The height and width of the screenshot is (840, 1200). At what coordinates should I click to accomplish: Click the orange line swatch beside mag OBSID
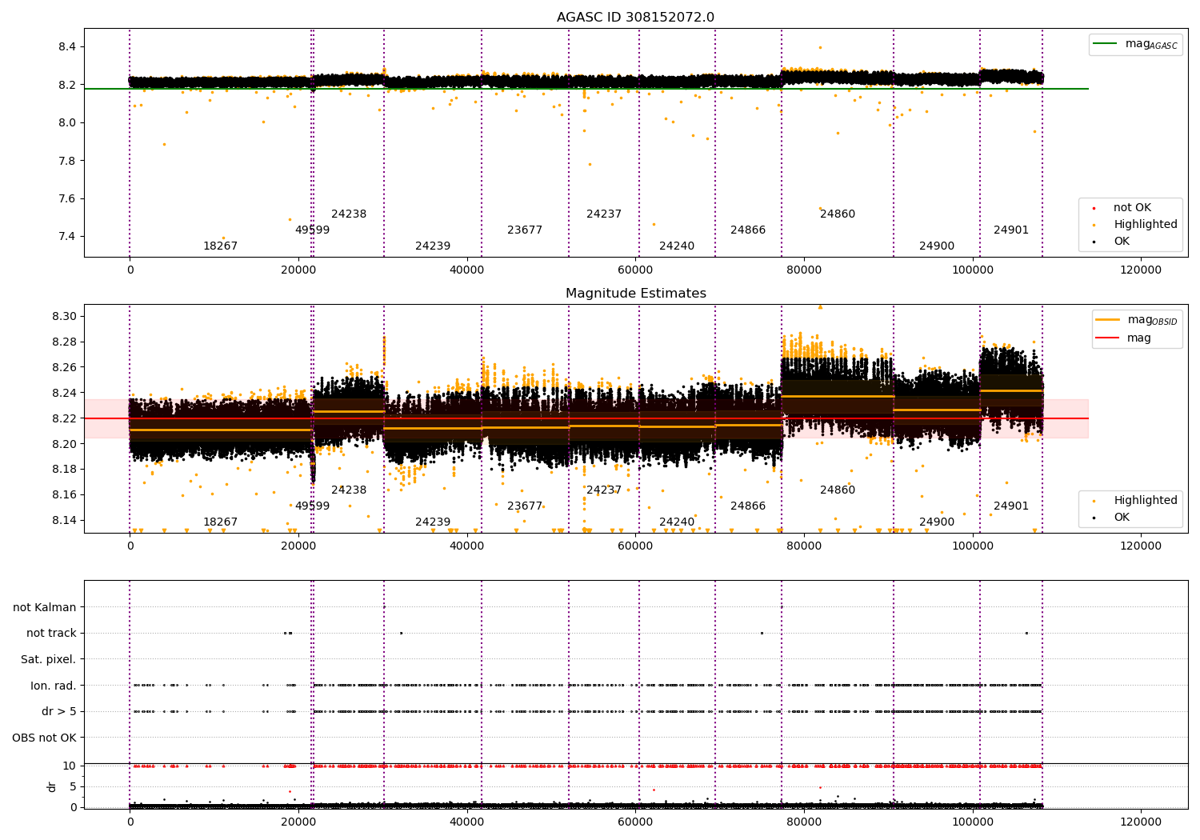point(1108,320)
